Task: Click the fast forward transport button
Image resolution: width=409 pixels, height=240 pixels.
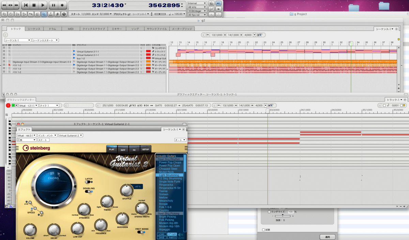Action: pos(16,5)
